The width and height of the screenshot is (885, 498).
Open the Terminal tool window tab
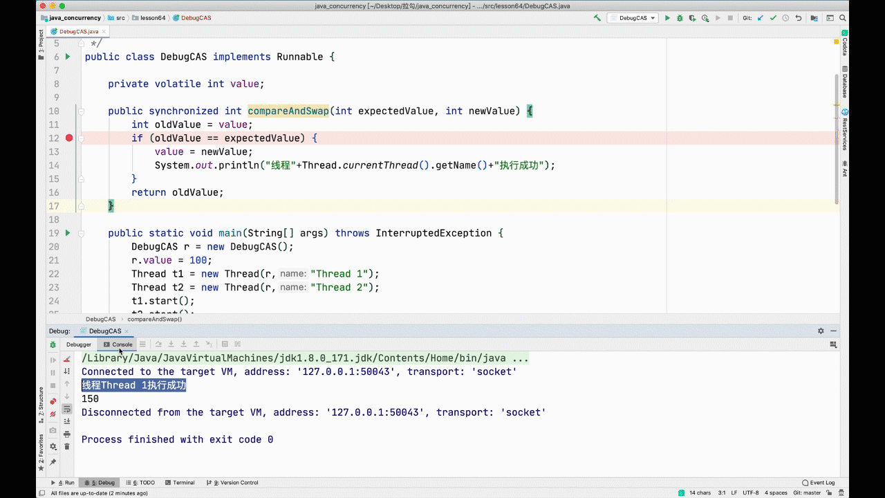180,483
